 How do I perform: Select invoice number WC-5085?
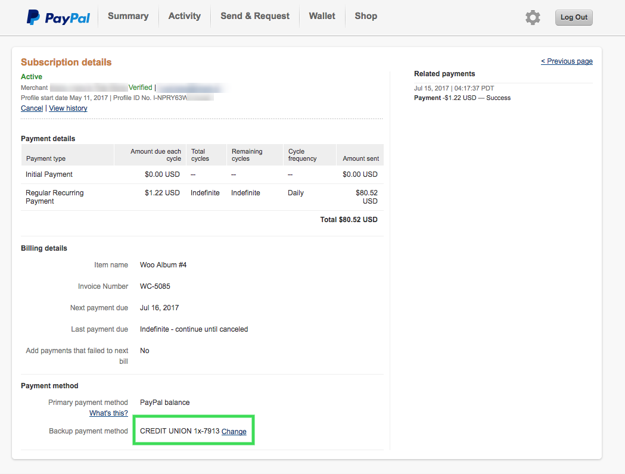(155, 286)
